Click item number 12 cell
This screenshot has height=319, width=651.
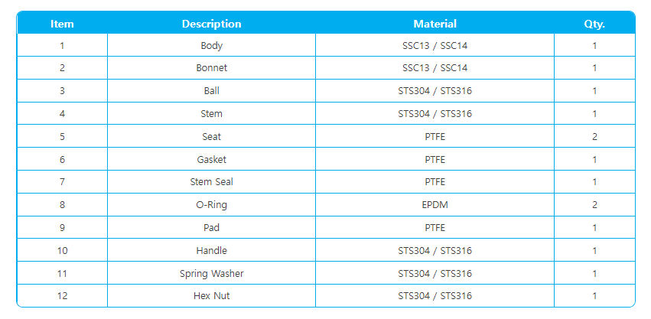[62, 296]
